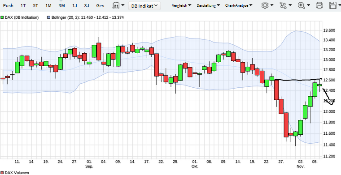
Task: Click the 05. date axis label
Action: coord(315,162)
